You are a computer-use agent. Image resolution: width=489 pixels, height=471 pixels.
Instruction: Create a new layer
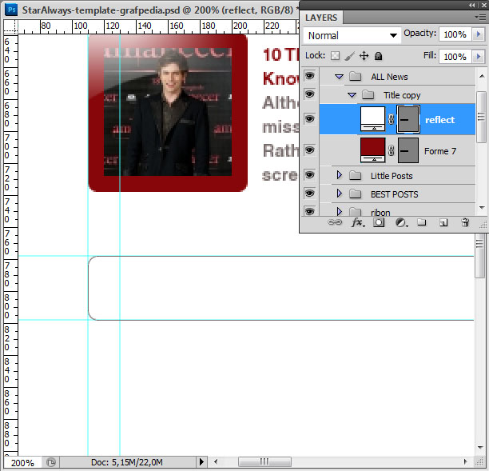click(443, 222)
